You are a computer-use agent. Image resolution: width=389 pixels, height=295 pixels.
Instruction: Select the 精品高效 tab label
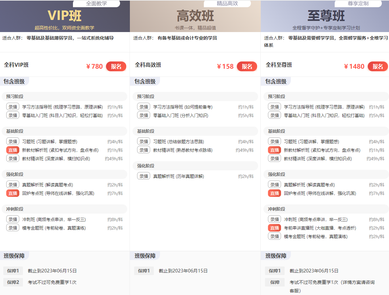click(x=227, y=4)
